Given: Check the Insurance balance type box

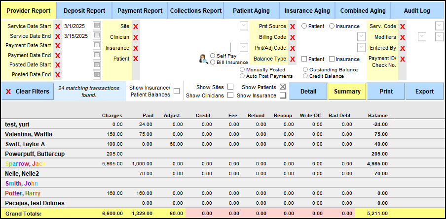Looking at the screenshot, I should click(x=332, y=59).
